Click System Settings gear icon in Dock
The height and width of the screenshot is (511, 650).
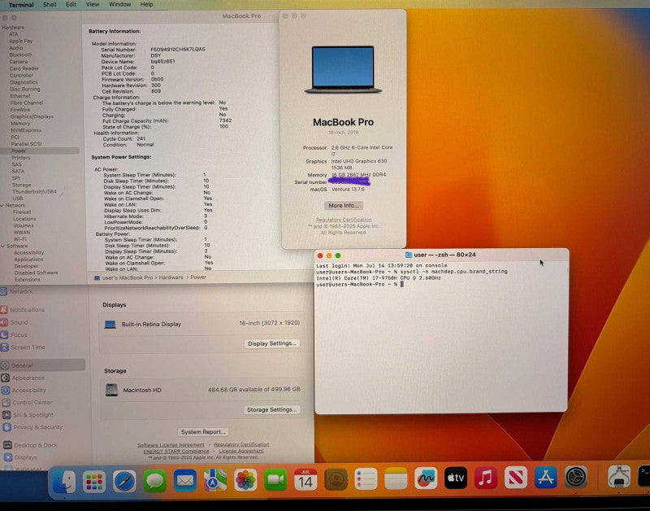coord(576,477)
